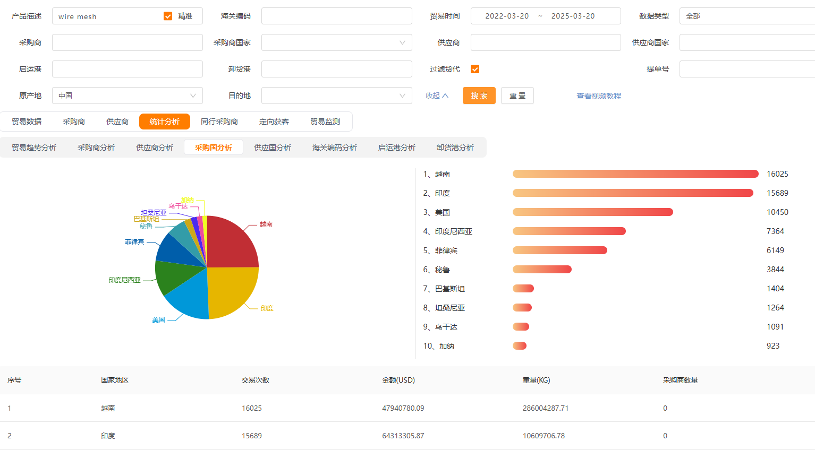815x450 pixels.
Task: Go to the 同行采购商 tab
Action: click(x=219, y=122)
